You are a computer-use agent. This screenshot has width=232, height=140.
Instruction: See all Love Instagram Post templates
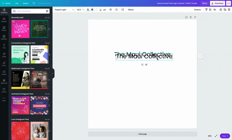click(x=47, y=120)
